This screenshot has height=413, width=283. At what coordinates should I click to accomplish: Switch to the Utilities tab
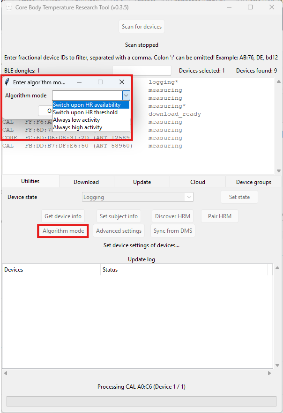coord(30,181)
